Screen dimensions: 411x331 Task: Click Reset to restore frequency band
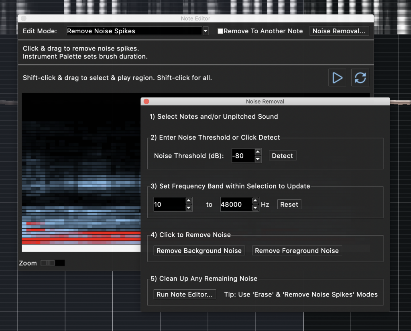pyautogui.click(x=289, y=204)
